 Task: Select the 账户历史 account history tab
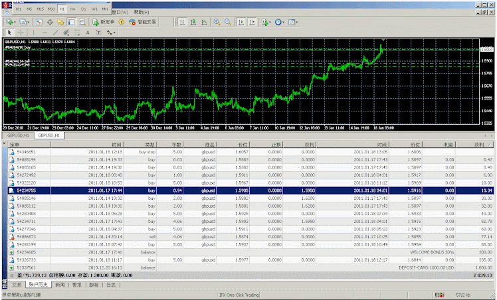pos(38,285)
